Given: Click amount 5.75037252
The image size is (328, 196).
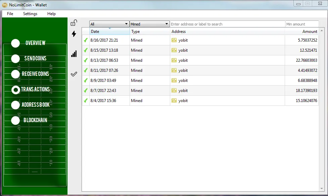Looking at the screenshot, I should (x=308, y=40).
